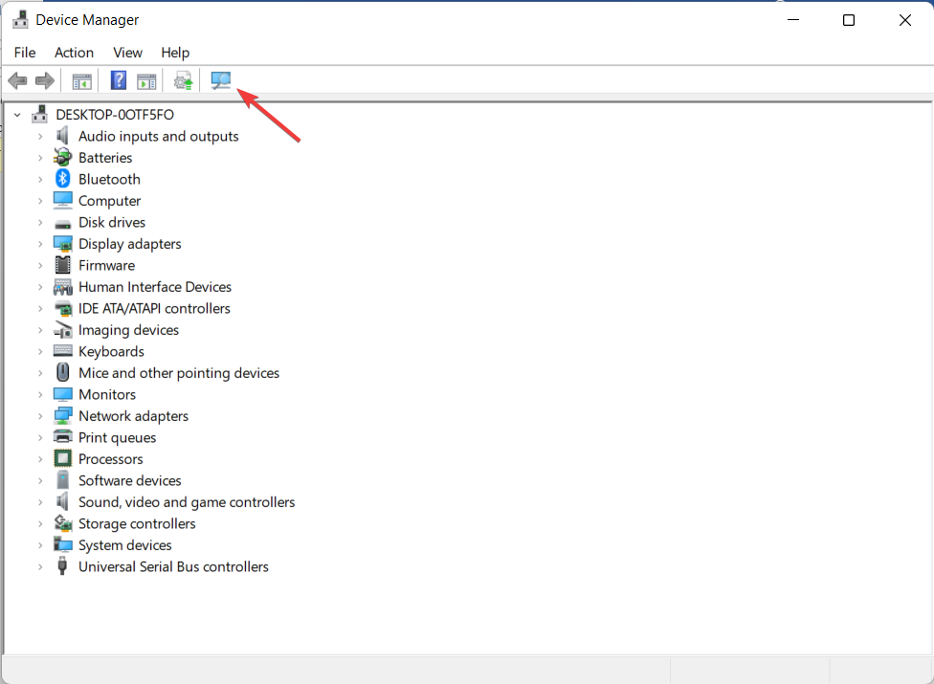
Task: Select the Imaging devices label
Action: point(128,330)
